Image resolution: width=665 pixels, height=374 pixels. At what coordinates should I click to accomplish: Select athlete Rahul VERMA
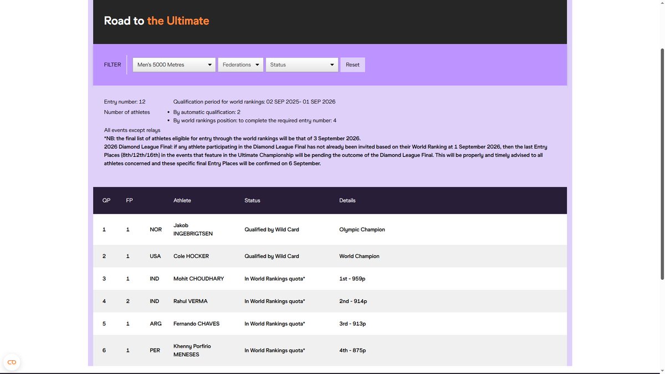pyautogui.click(x=192, y=301)
